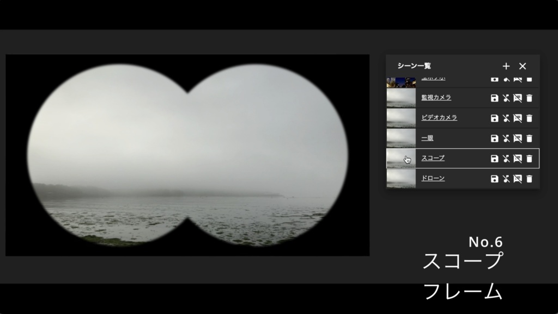Select the 監視カメラ scene thumbnail

pos(401,98)
